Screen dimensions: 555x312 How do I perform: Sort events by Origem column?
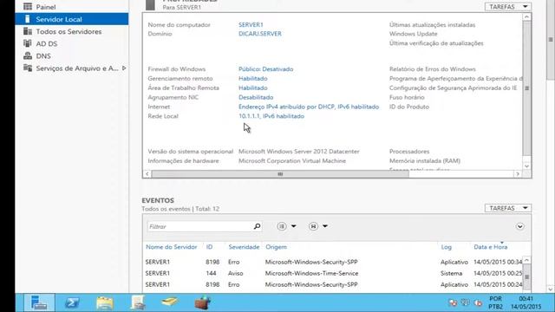pyautogui.click(x=276, y=247)
